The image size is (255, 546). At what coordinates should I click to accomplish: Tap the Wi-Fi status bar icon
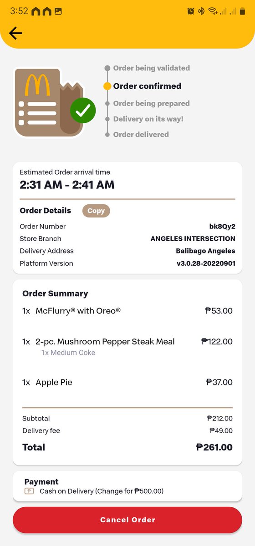pyautogui.click(x=212, y=11)
